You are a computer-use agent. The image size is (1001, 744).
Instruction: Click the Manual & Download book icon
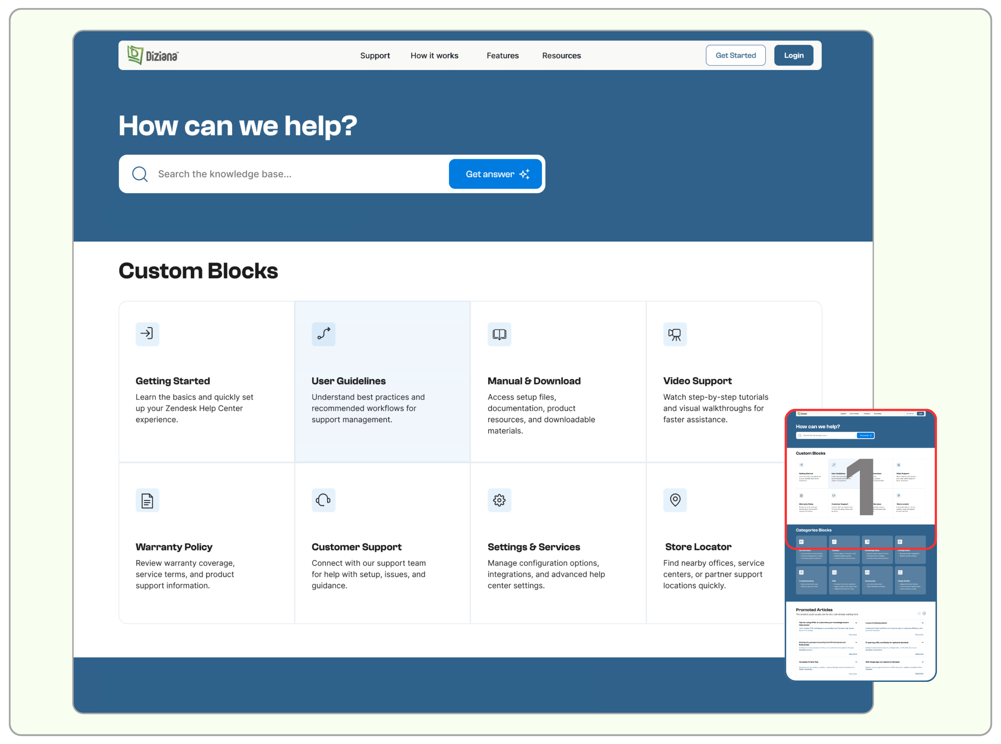(x=499, y=334)
